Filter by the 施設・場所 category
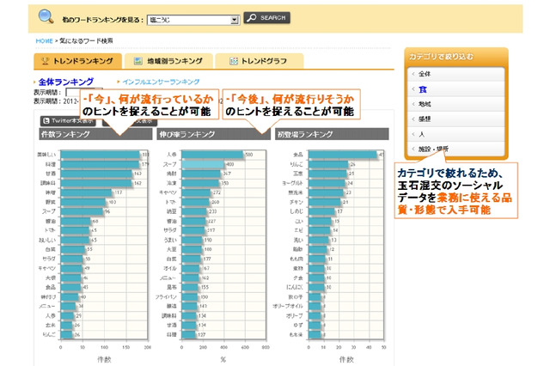 tap(456, 149)
